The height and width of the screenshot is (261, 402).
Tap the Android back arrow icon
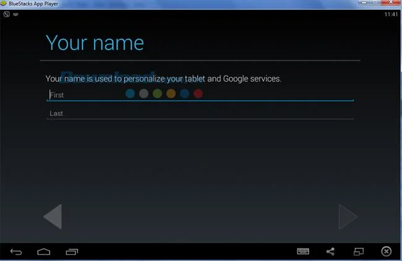(16, 252)
